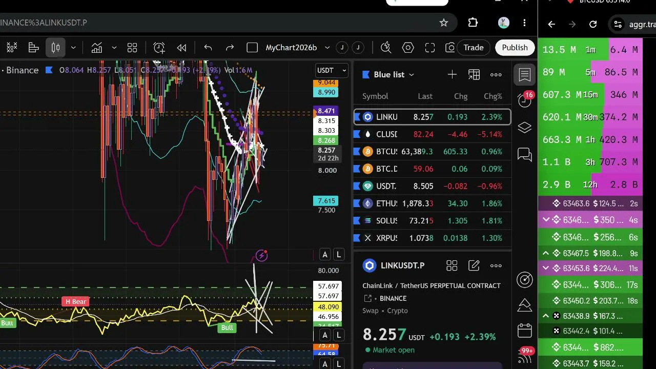The height and width of the screenshot is (369, 656).
Task: Toggle auto scale A on price pane
Action: tap(325, 254)
